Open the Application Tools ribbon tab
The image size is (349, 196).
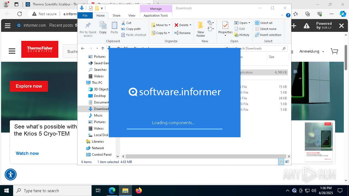[x=156, y=16]
